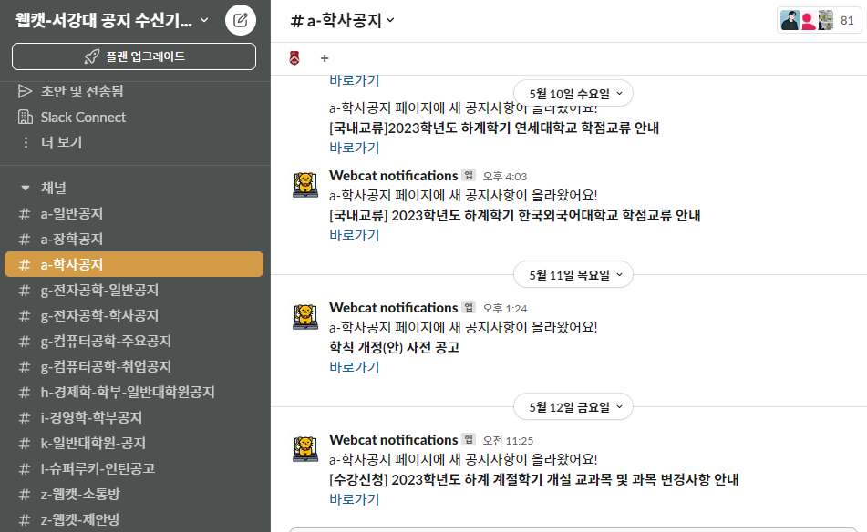Click the Slack Connect building icon

pyautogui.click(x=25, y=118)
